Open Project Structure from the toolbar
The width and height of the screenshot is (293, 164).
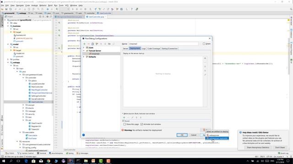coord(121,9)
